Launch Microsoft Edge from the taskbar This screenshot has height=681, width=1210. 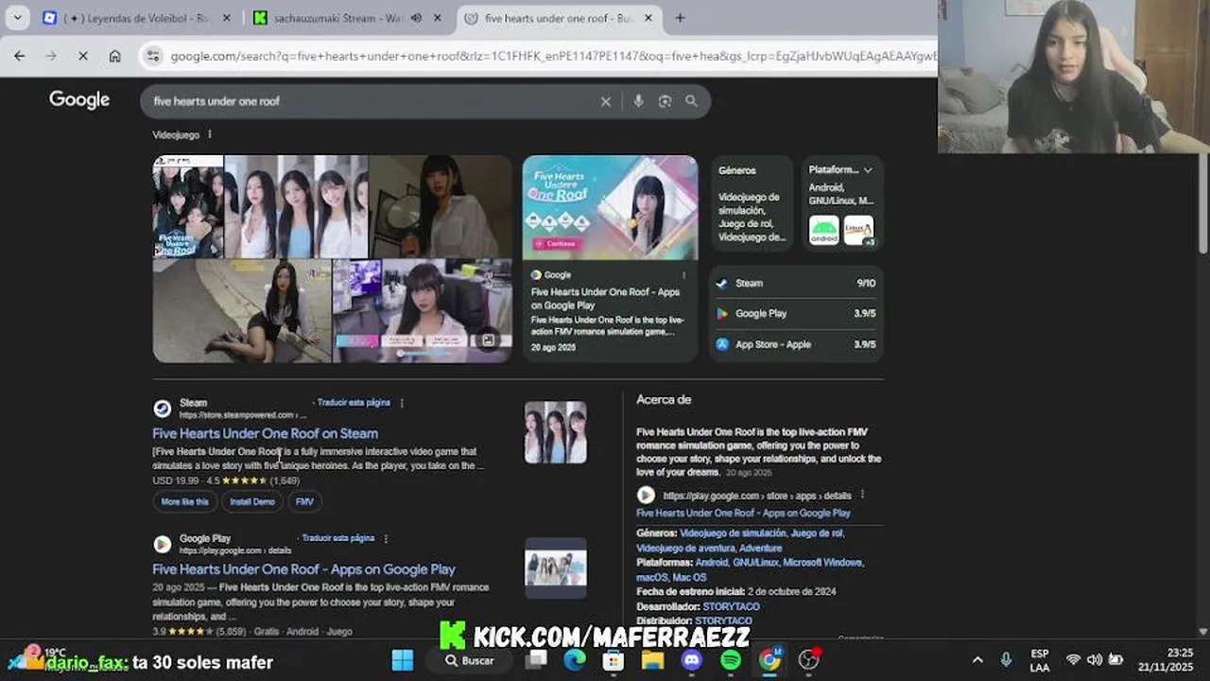coord(575,660)
